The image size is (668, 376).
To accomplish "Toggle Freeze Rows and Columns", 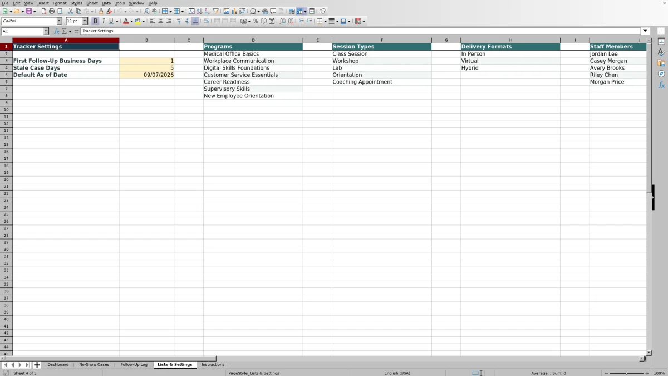I will click(300, 11).
